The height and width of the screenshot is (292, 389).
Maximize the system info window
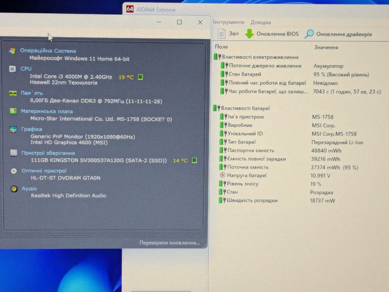point(179,22)
